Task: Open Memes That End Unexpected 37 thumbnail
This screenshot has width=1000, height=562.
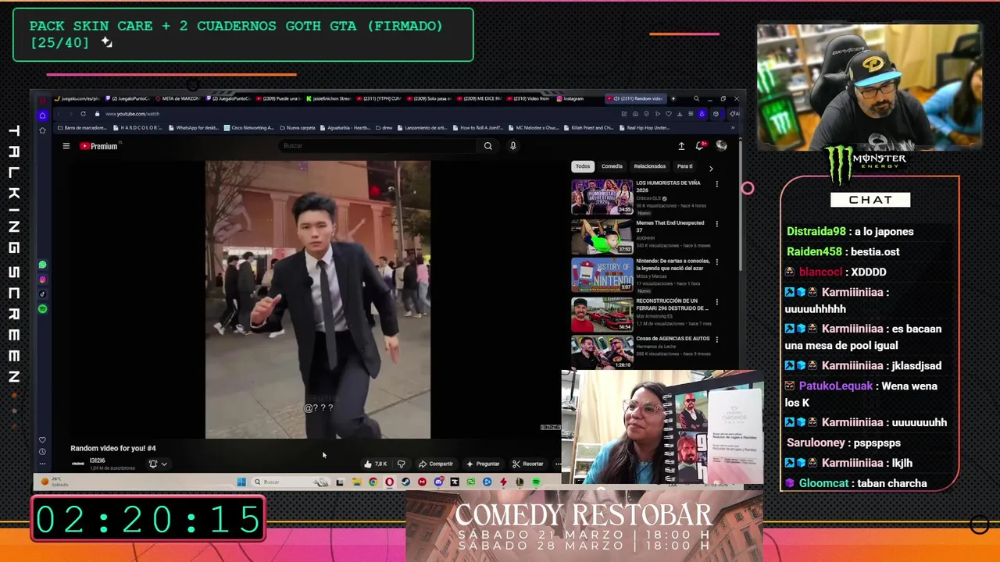Action: (602, 237)
